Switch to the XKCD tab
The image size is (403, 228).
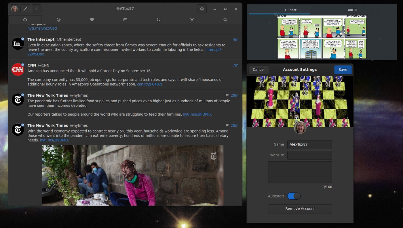[x=352, y=10]
